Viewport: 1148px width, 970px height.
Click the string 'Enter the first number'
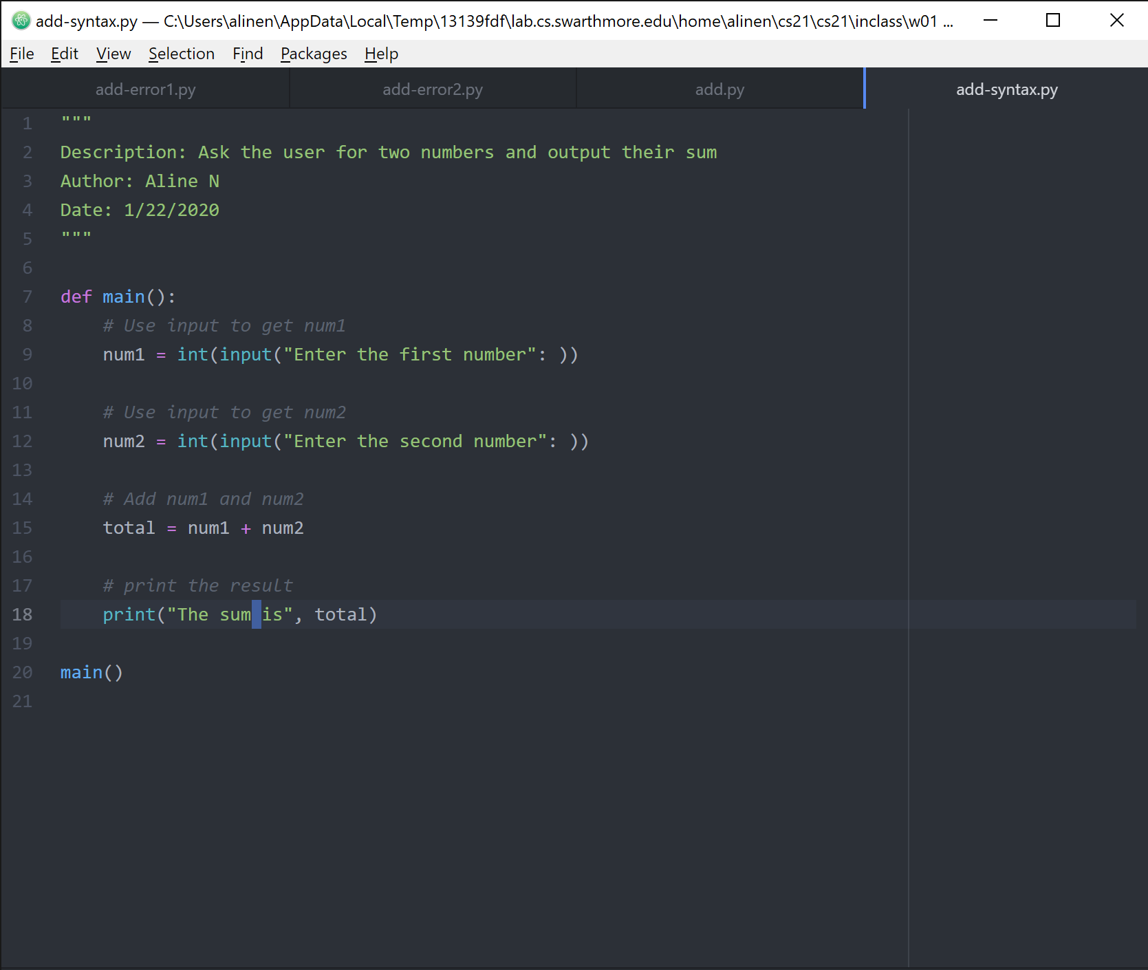point(410,354)
